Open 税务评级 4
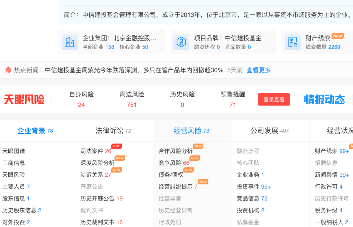The height and width of the screenshot is (227, 353). (329, 210)
